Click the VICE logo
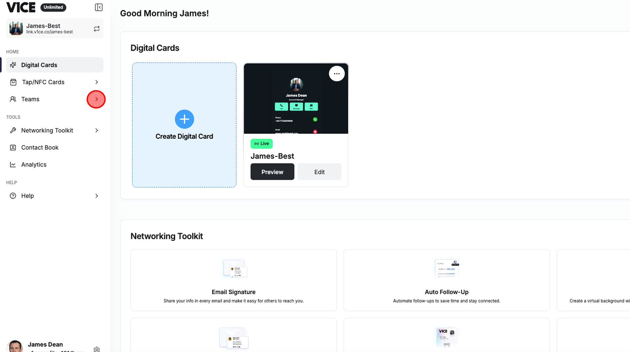The image size is (630, 352). pyautogui.click(x=21, y=7)
